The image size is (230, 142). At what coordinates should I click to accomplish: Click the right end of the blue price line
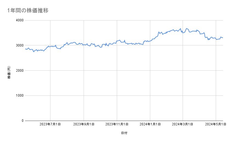click(x=223, y=37)
